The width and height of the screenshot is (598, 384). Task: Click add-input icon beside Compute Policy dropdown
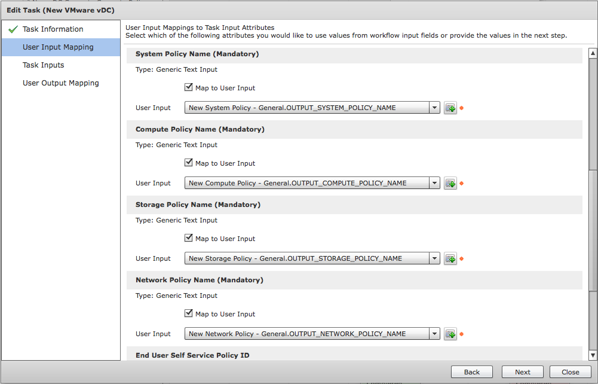[450, 183]
